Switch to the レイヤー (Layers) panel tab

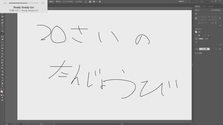click(x=204, y=7)
